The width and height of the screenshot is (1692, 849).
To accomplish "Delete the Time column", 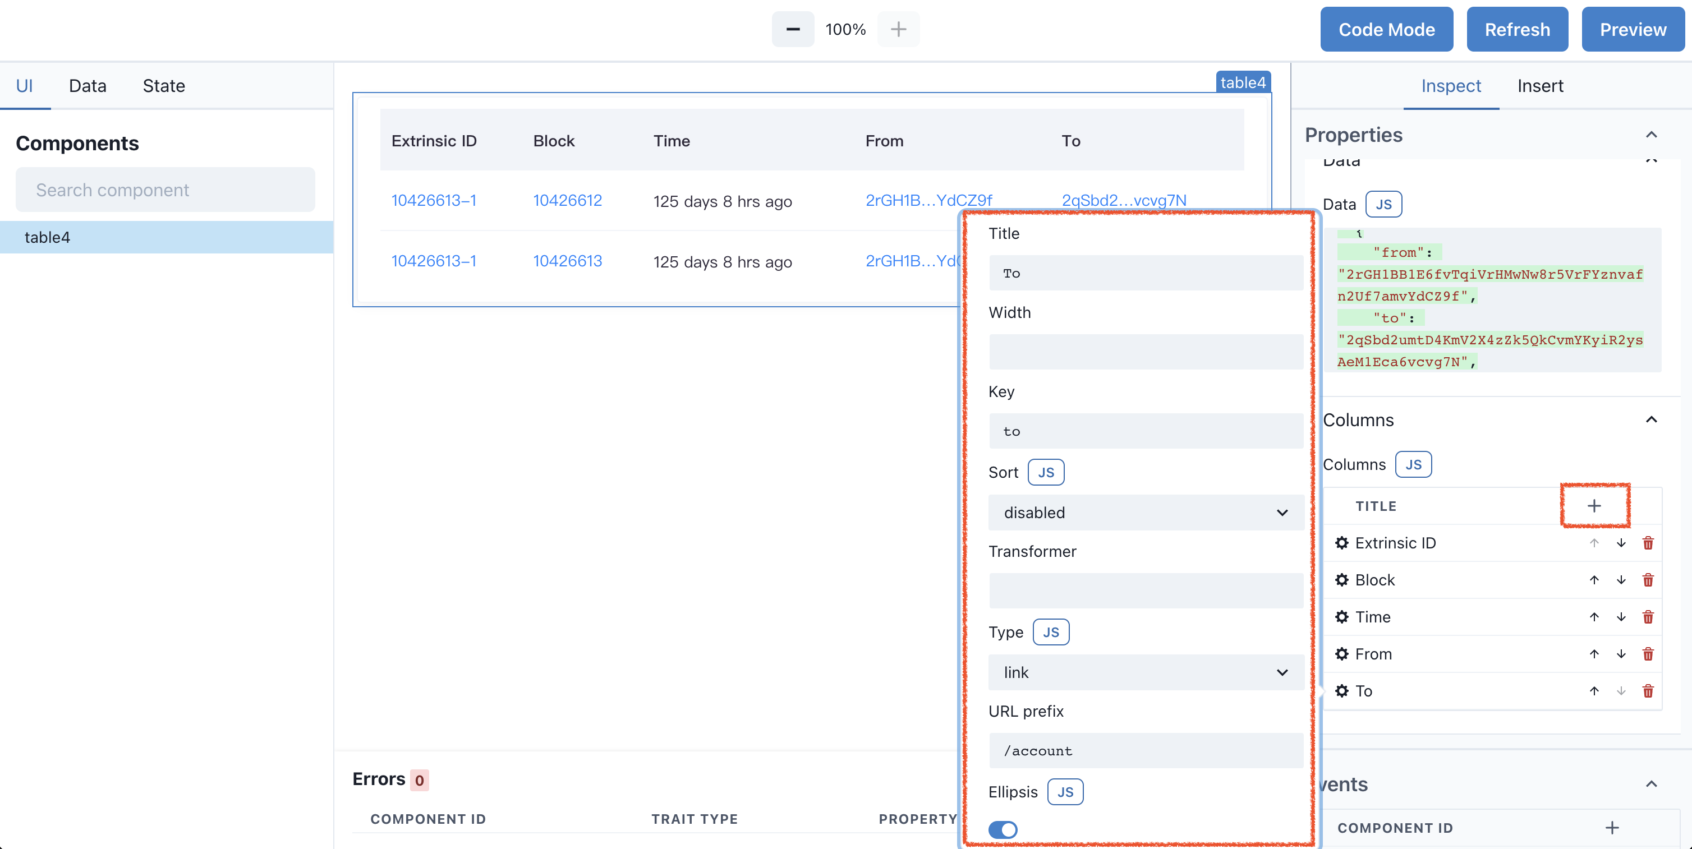I will point(1648,616).
